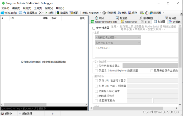Select the 过滤器 filters tab

point(160,22)
